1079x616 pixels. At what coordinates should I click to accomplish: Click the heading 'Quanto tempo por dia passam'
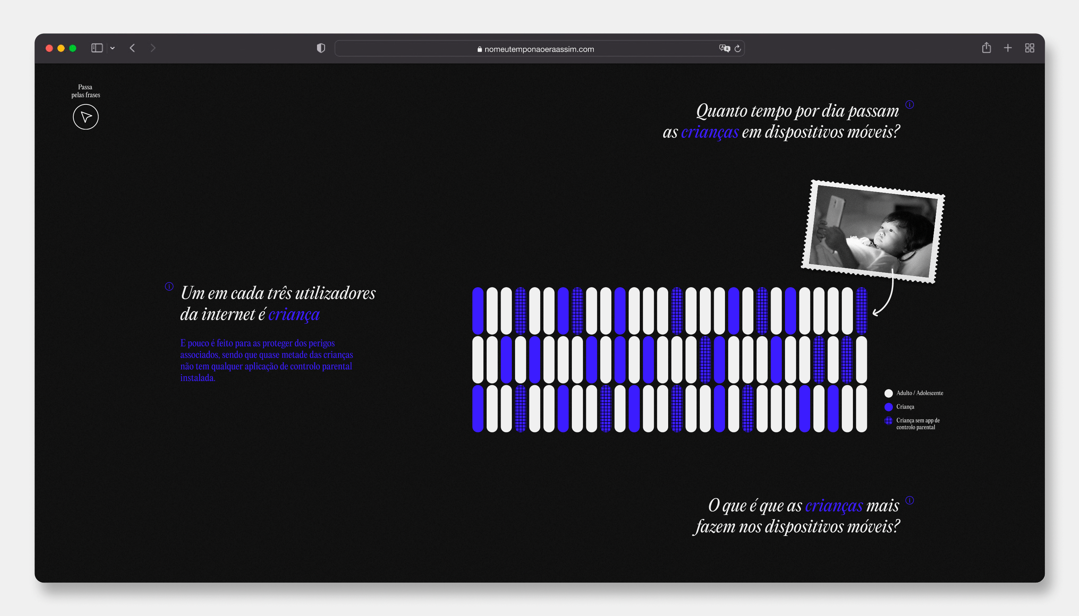click(798, 111)
